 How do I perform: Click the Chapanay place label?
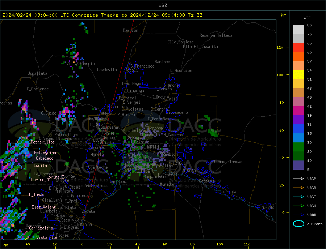pyautogui.click(x=154, y=128)
